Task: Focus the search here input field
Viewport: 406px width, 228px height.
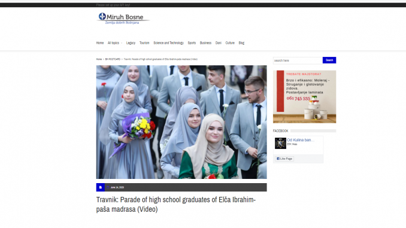Action: click(x=298, y=60)
